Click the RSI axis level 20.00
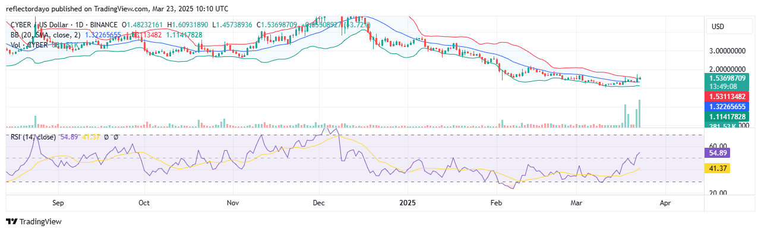761x232 pixels. (718, 193)
